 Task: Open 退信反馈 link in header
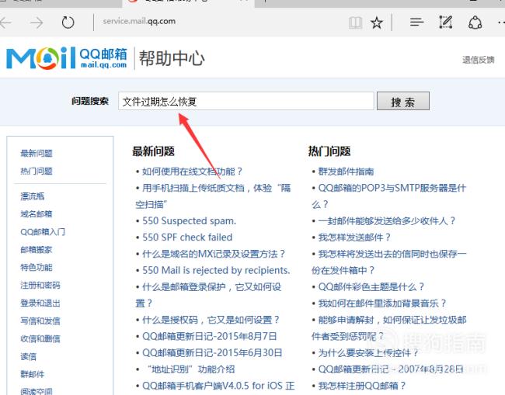[x=479, y=60]
